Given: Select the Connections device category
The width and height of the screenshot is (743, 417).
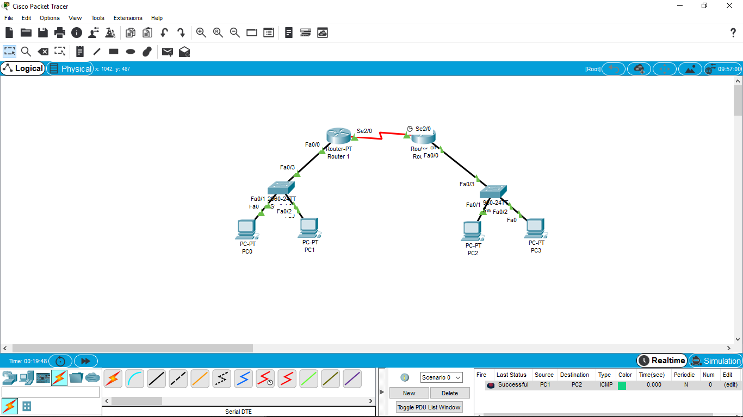Looking at the screenshot, I should point(59,377).
